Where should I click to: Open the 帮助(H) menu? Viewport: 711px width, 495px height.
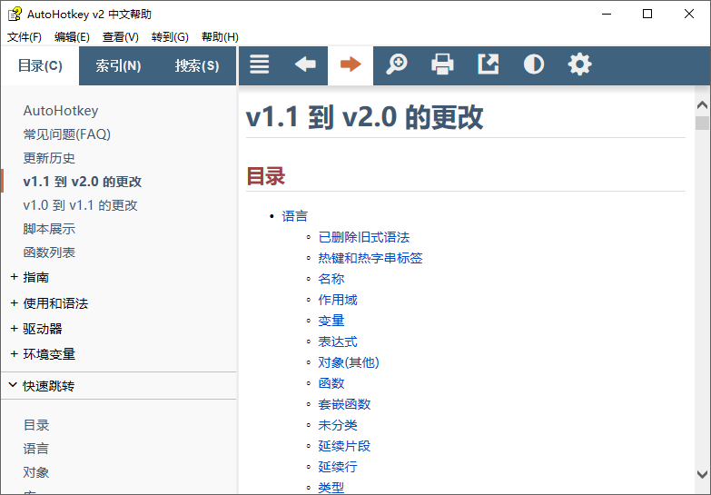coord(220,37)
